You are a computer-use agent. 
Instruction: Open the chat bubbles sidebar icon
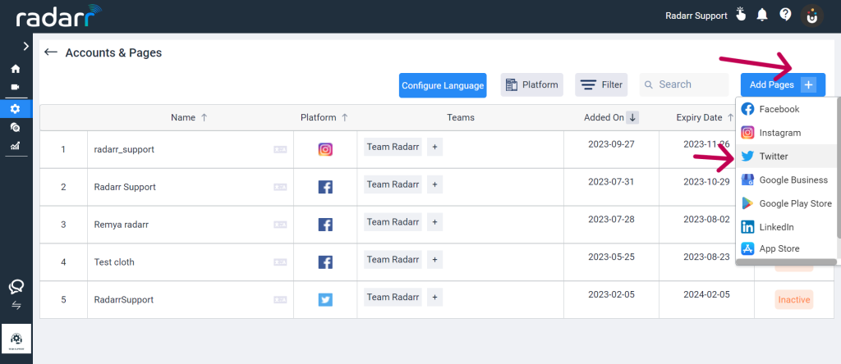[x=16, y=287]
